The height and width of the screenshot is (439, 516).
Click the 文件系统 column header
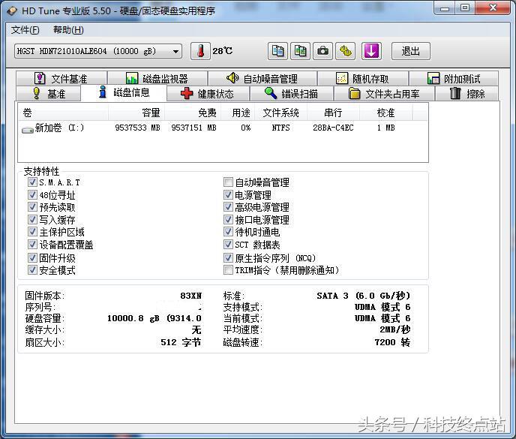coord(280,113)
